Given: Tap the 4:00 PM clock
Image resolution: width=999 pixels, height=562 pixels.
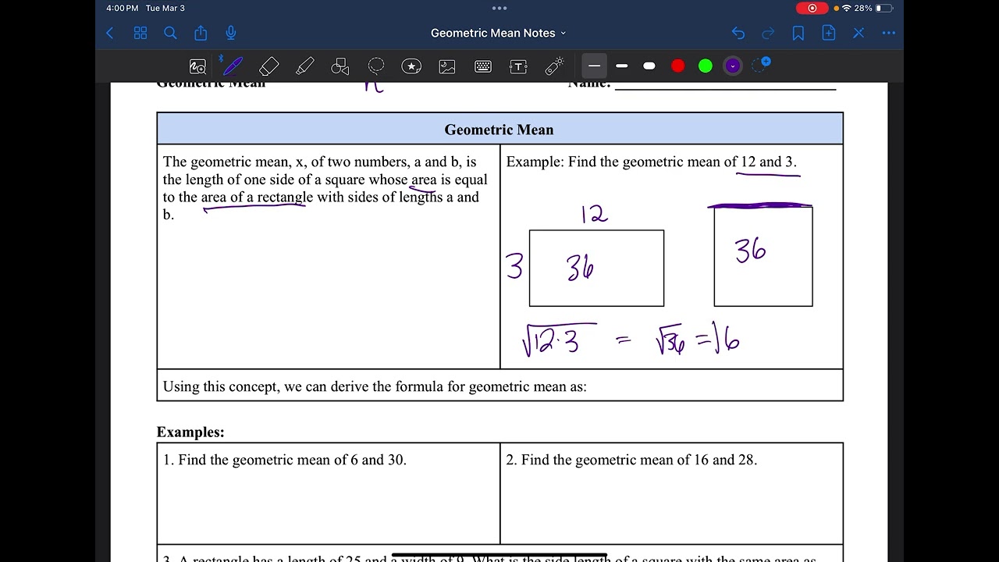Looking at the screenshot, I should point(123,8).
